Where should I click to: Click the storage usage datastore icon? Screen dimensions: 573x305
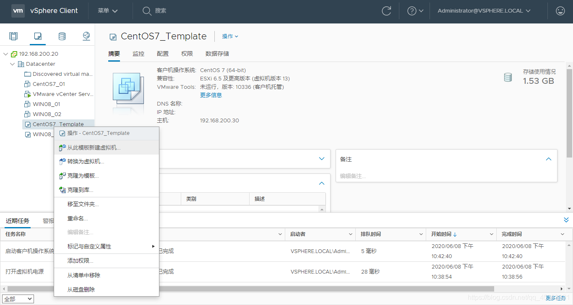[508, 78]
